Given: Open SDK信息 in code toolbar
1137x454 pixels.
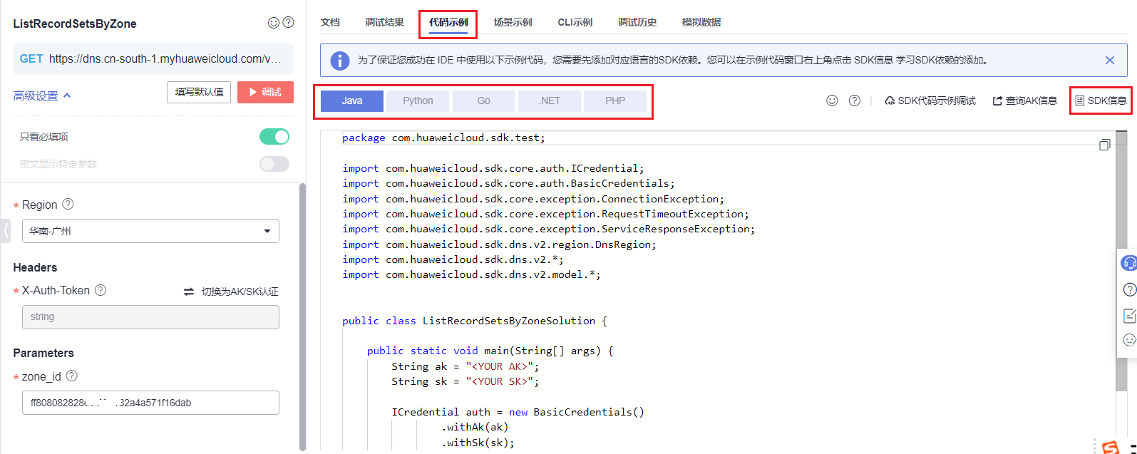Looking at the screenshot, I should [x=1101, y=100].
